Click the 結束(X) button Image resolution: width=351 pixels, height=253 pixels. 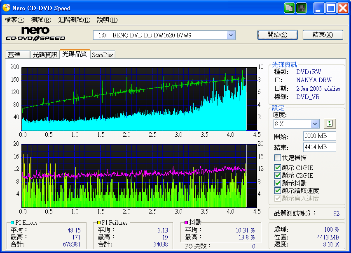coord(323,35)
